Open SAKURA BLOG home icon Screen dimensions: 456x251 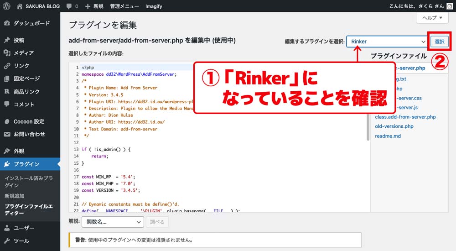[20, 6]
